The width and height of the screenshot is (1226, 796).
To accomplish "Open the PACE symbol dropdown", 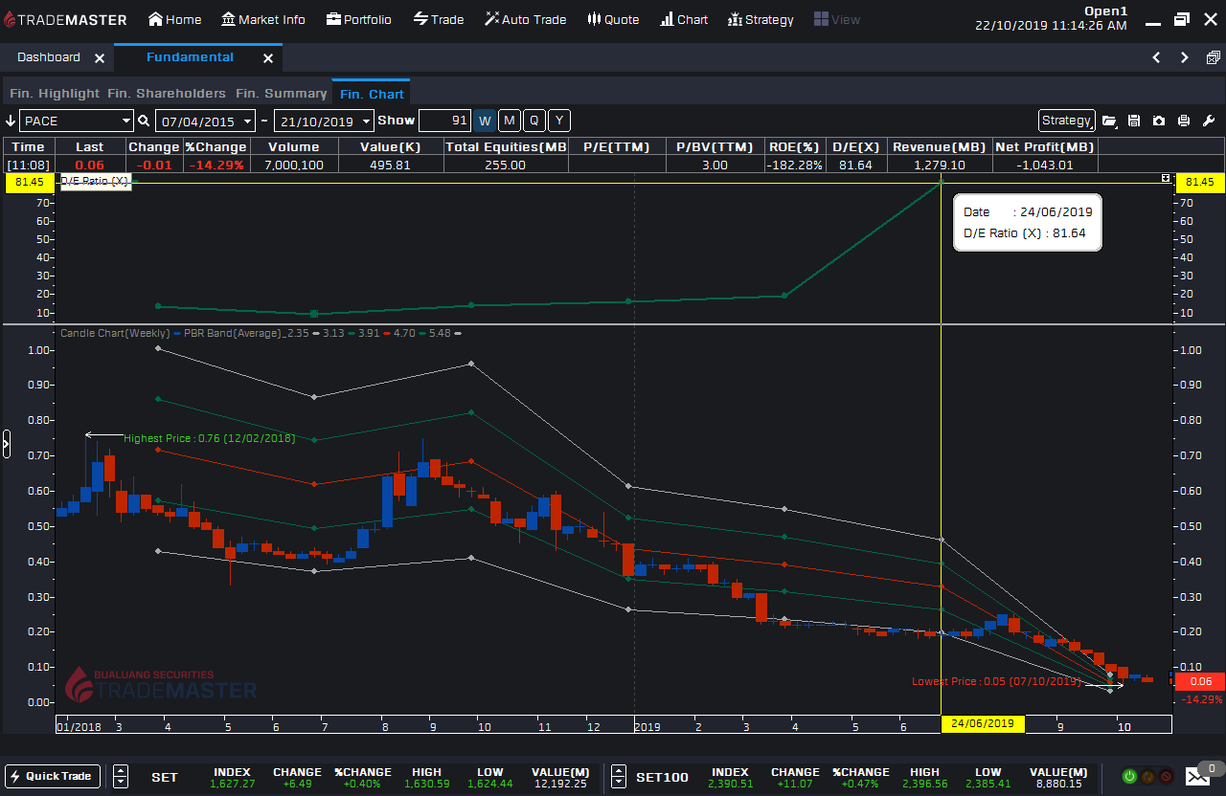I will pyautogui.click(x=125, y=121).
